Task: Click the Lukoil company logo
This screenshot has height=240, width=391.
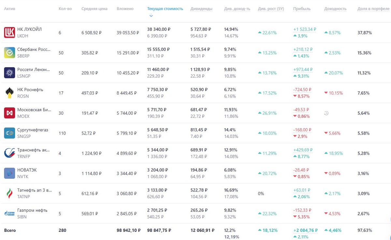Action: (9, 33)
